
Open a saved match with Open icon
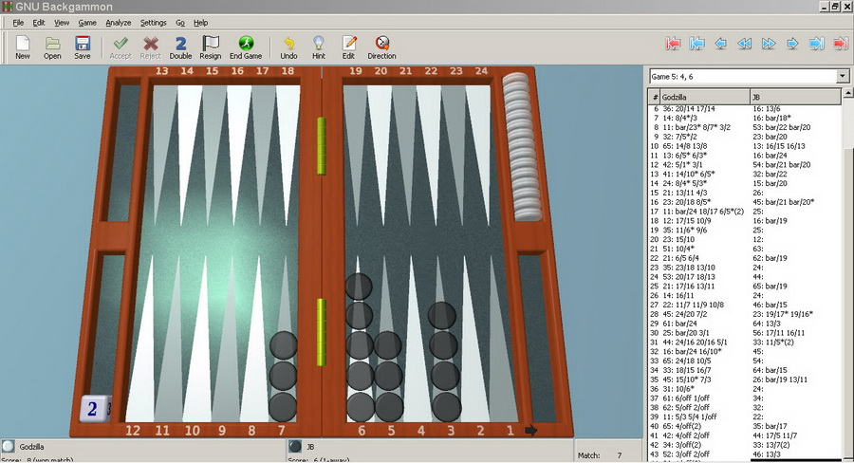pyautogui.click(x=52, y=47)
